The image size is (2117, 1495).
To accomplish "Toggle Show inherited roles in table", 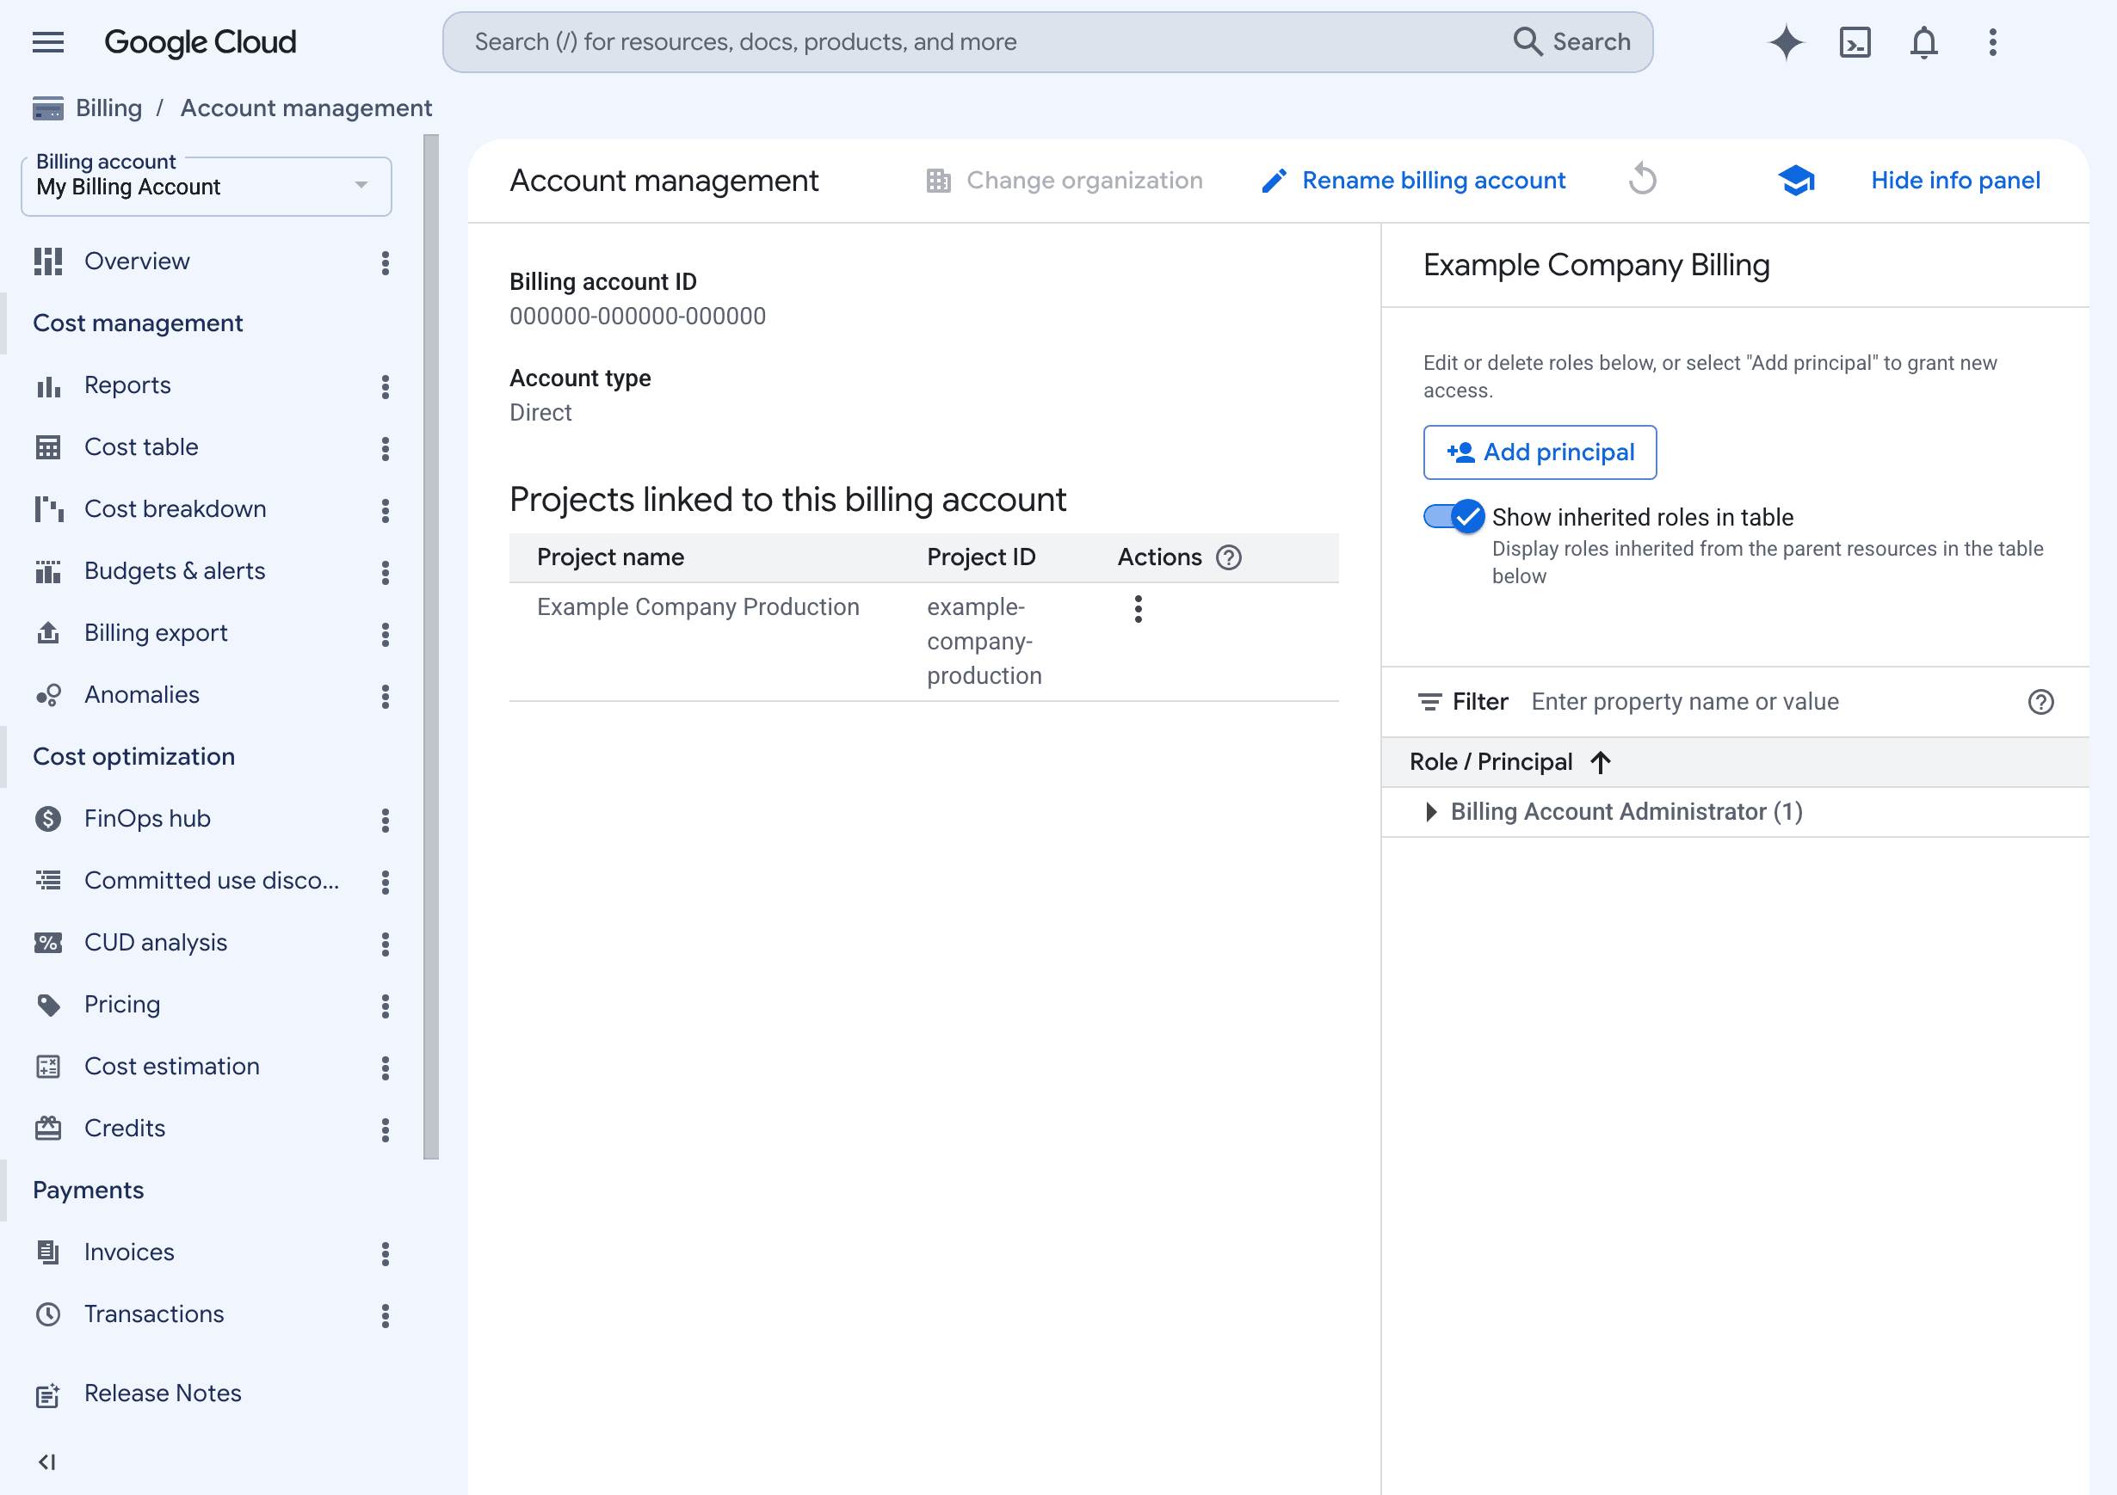I will coord(1454,517).
